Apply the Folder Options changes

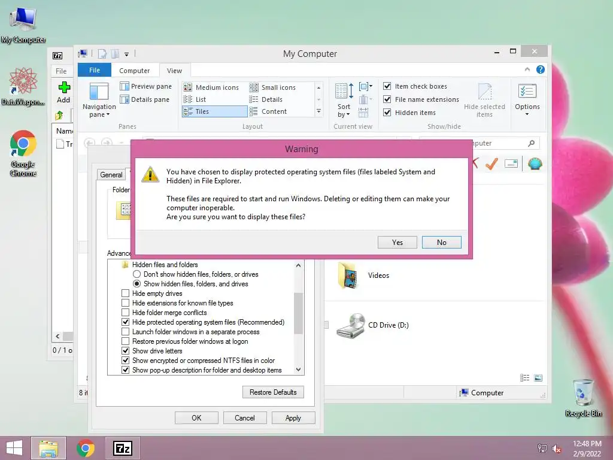click(x=293, y=417)
